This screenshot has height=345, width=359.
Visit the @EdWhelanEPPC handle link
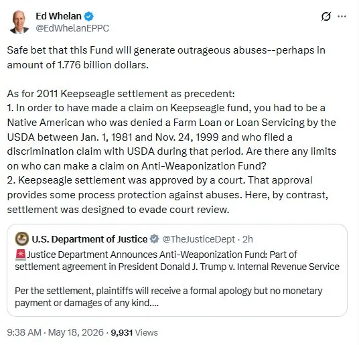pos(72,28)
